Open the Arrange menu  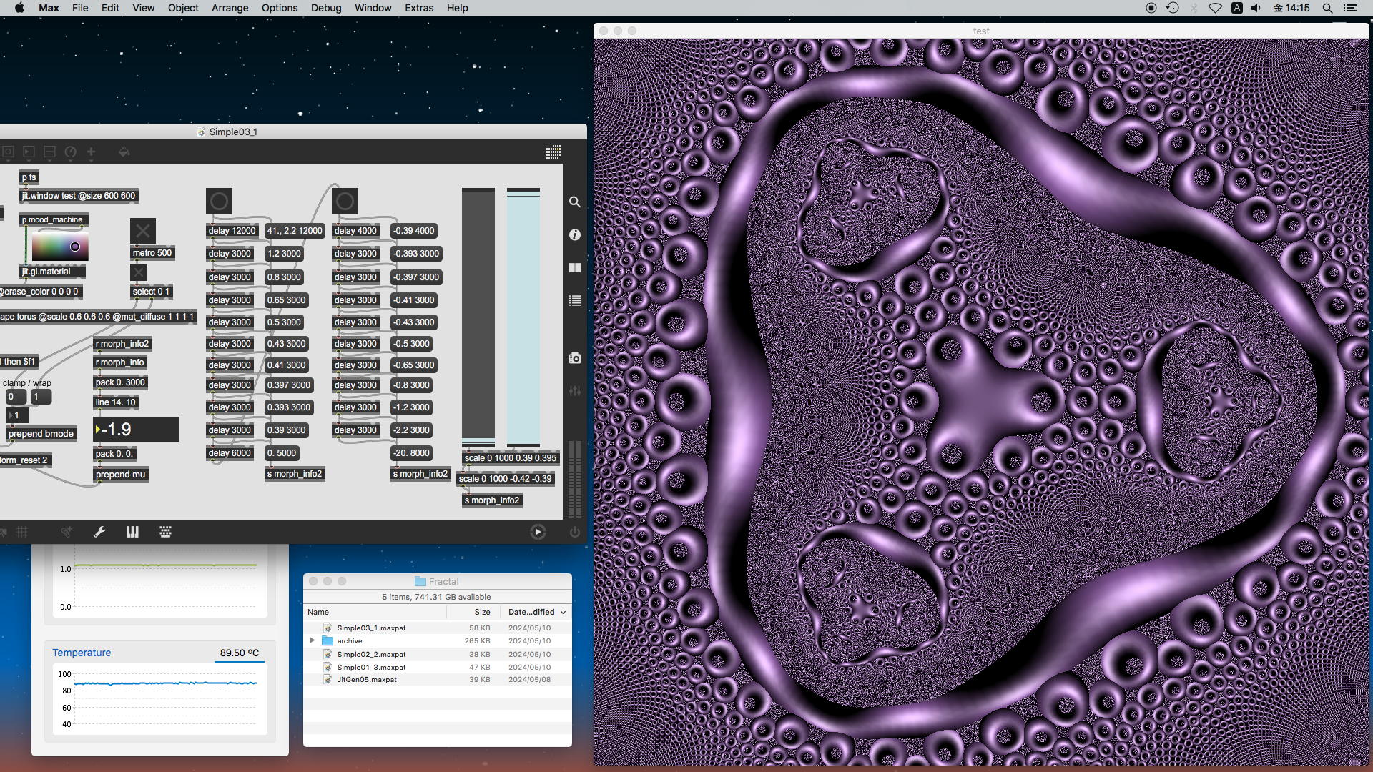[230, 8]
